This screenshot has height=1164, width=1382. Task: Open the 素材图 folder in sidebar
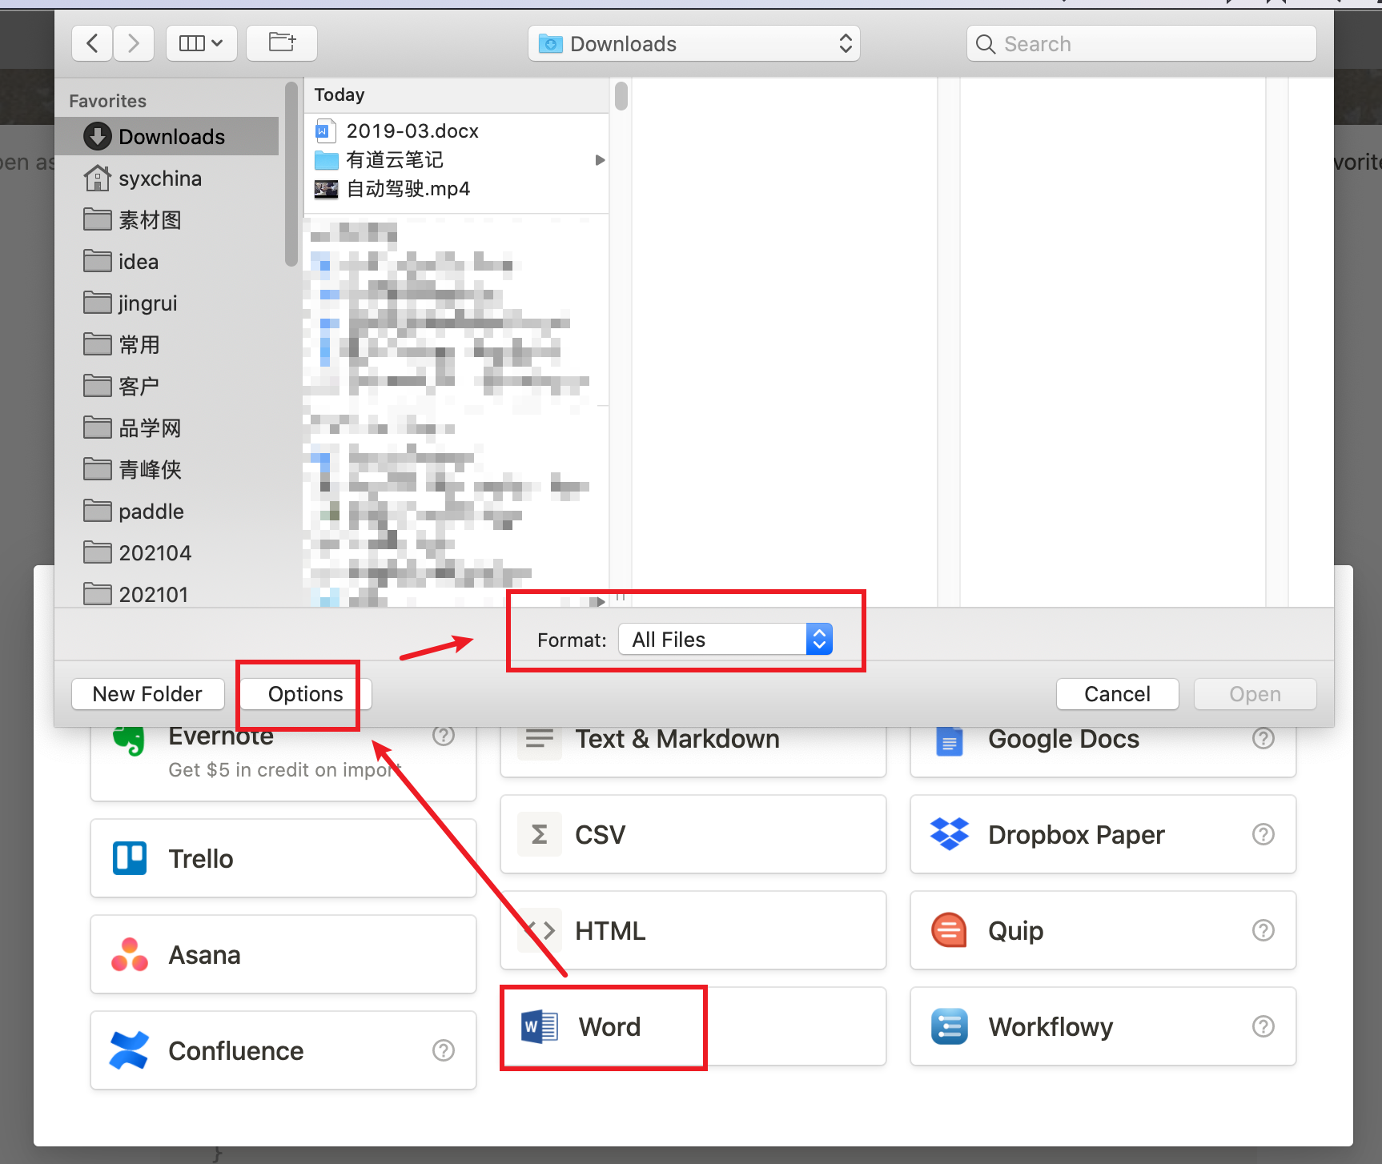[x=167, y=219]
